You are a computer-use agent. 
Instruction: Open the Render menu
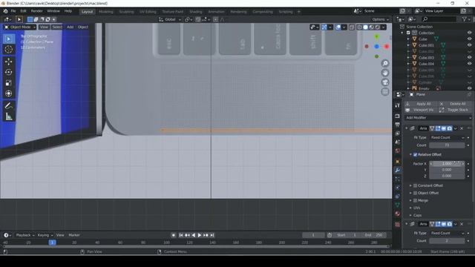tap(37, 11)
